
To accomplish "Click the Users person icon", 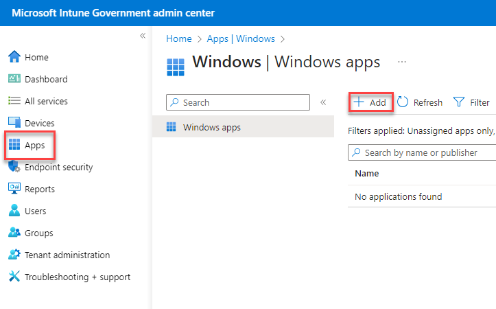I will [14, 210].
